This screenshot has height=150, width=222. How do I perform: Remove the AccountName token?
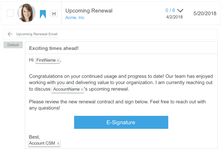pos(82,89)
